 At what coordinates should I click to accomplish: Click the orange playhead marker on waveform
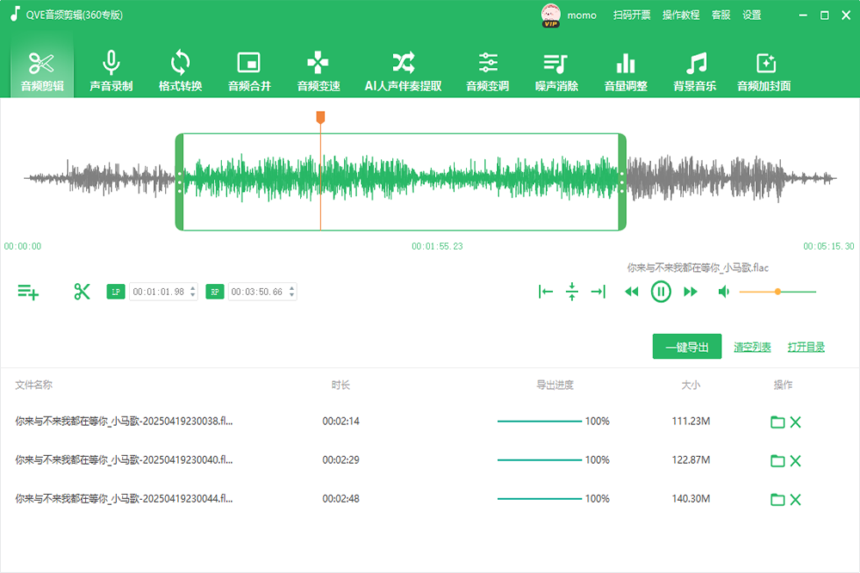pyautogui.click(x=320, y=117)
